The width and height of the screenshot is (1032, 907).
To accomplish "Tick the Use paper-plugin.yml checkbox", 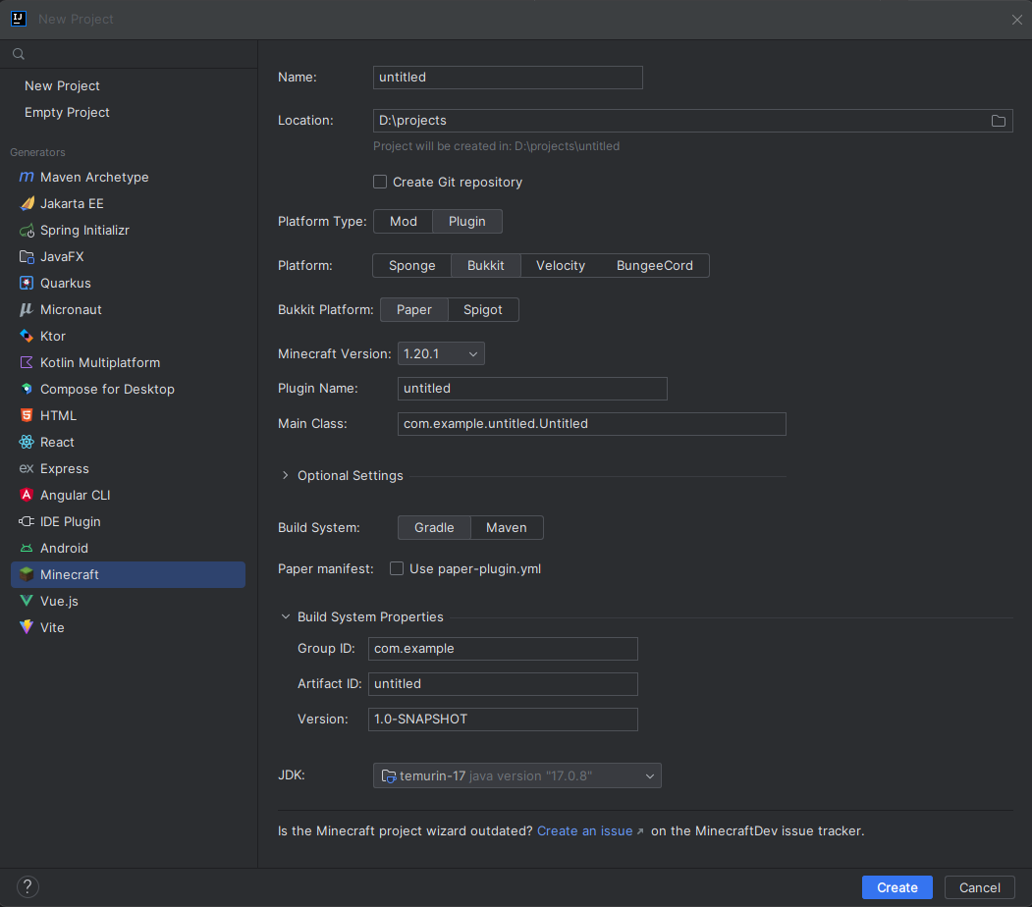I will (397, 569).
